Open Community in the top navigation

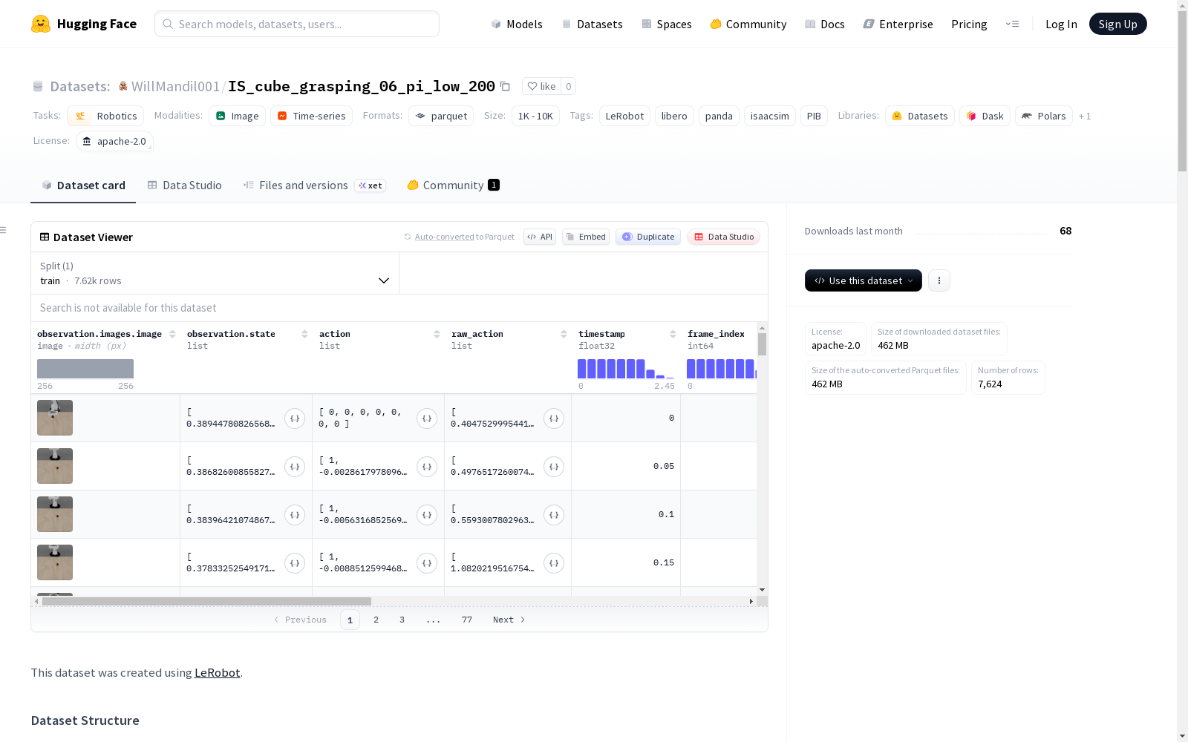[x=748, y=24]
